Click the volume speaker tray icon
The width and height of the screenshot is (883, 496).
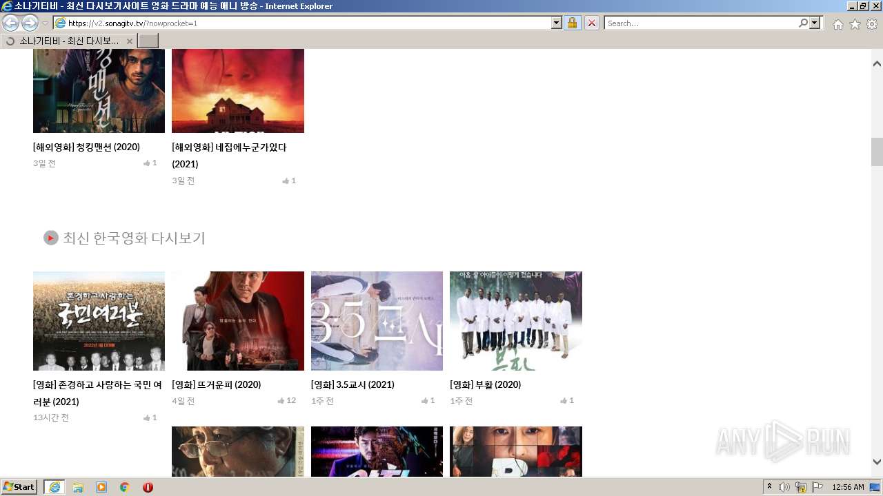(784, 487)
